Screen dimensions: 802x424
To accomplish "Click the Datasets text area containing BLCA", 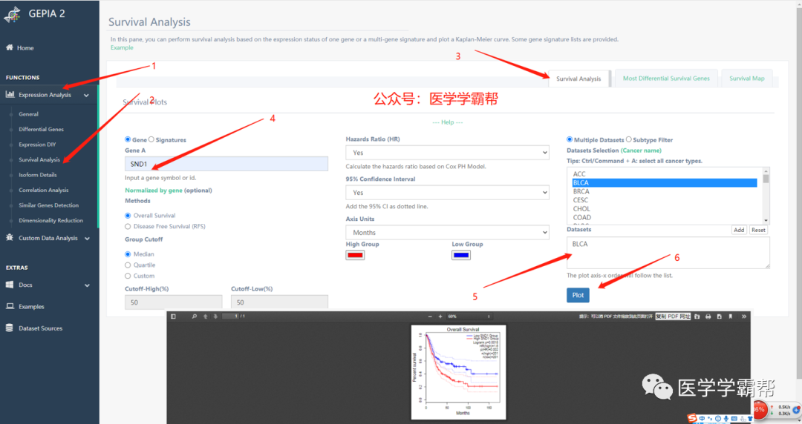I will pos(668,252).
